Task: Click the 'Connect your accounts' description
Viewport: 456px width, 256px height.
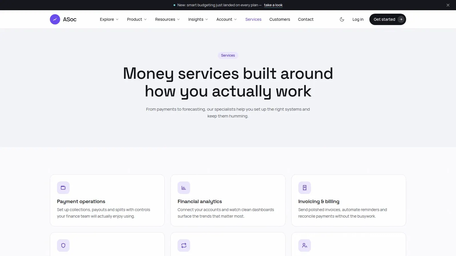Action: tap(226, 213)
